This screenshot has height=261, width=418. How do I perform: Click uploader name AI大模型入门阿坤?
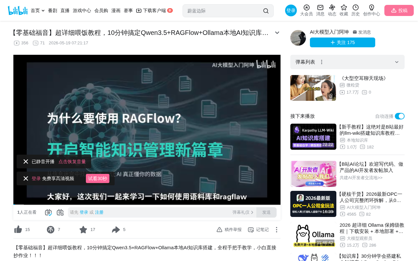coord(329,32)
